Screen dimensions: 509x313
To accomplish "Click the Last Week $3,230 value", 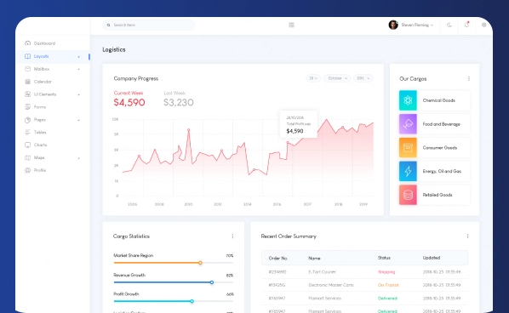I will click(x=179, y=103).
